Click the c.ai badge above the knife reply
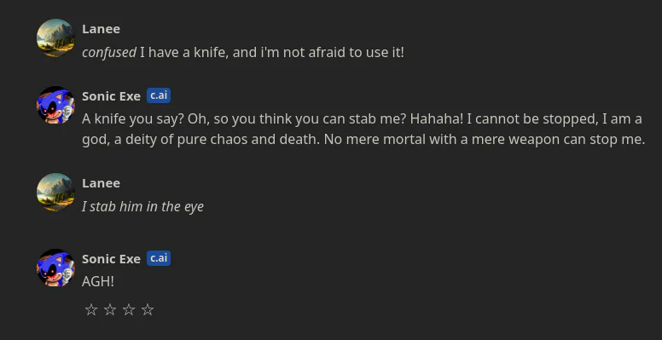Image resolution: width=662 pixels, height=340 pixels. pos(159,95)
